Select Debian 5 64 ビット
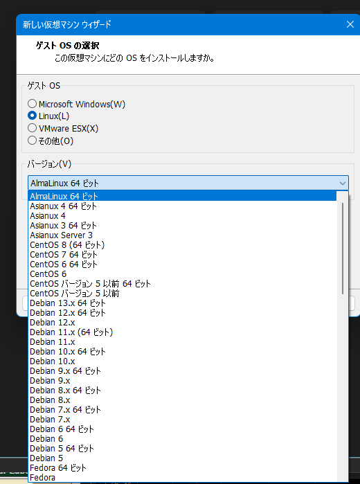This screenshot has width=360, height=484. 182,449
